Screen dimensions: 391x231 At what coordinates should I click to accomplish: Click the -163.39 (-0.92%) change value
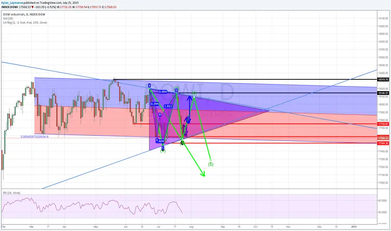(45, 7)
